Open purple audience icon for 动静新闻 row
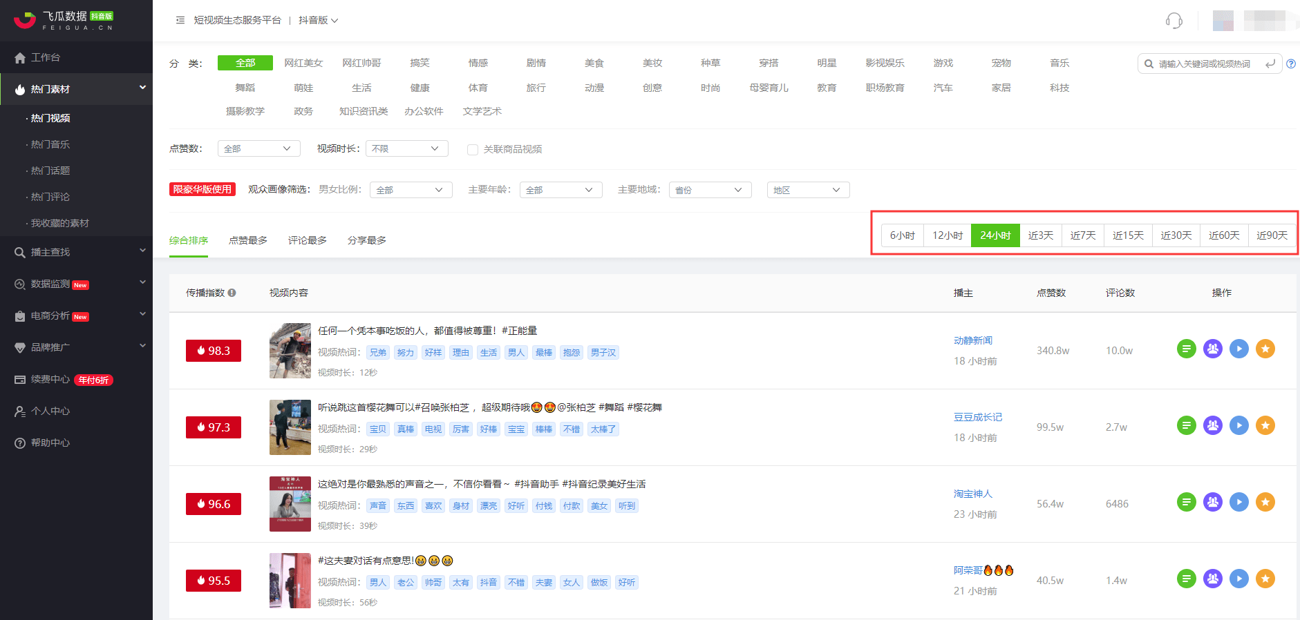1300x620 pixels. coord(1213,349)
